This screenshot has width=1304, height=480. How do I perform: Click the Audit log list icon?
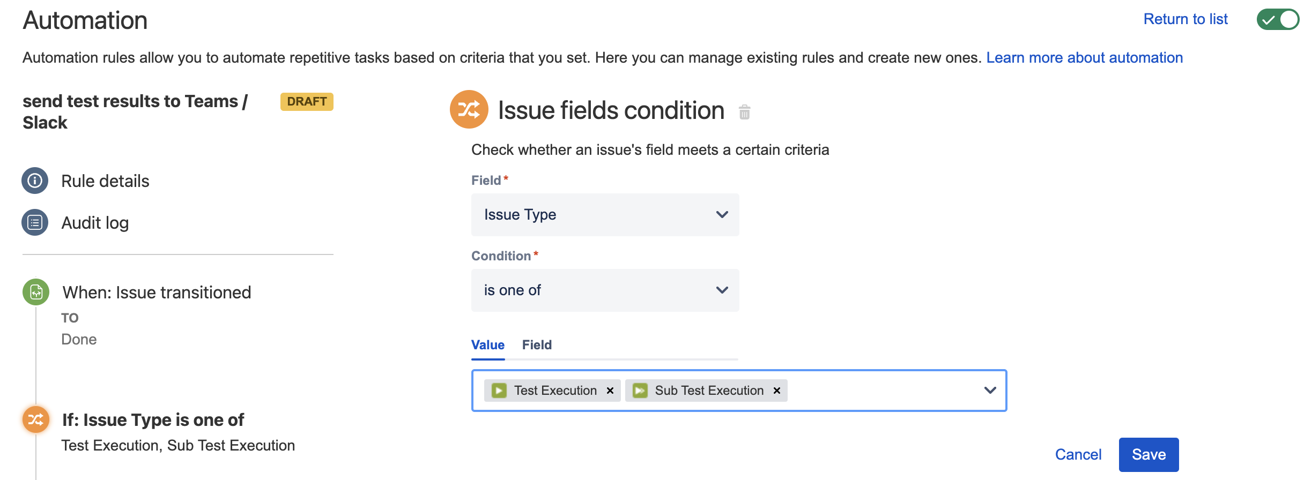[x=35, y=222]
